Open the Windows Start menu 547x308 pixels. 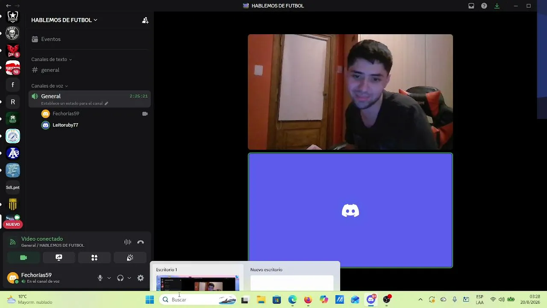150,300
